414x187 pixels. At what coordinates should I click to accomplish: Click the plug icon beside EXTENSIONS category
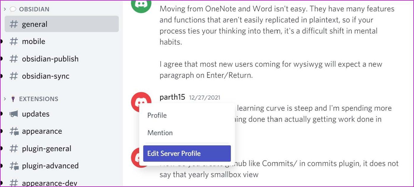13,99
